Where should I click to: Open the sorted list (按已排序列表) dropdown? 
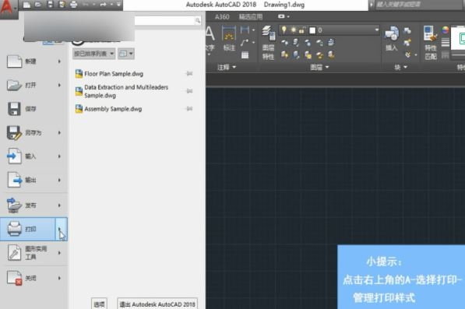click(x=93, y=54)
